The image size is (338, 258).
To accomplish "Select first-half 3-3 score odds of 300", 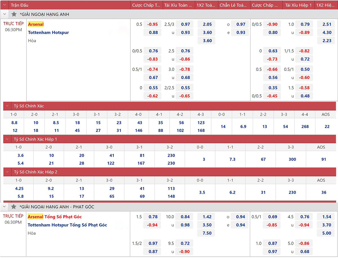I will [x=292, y=159].
